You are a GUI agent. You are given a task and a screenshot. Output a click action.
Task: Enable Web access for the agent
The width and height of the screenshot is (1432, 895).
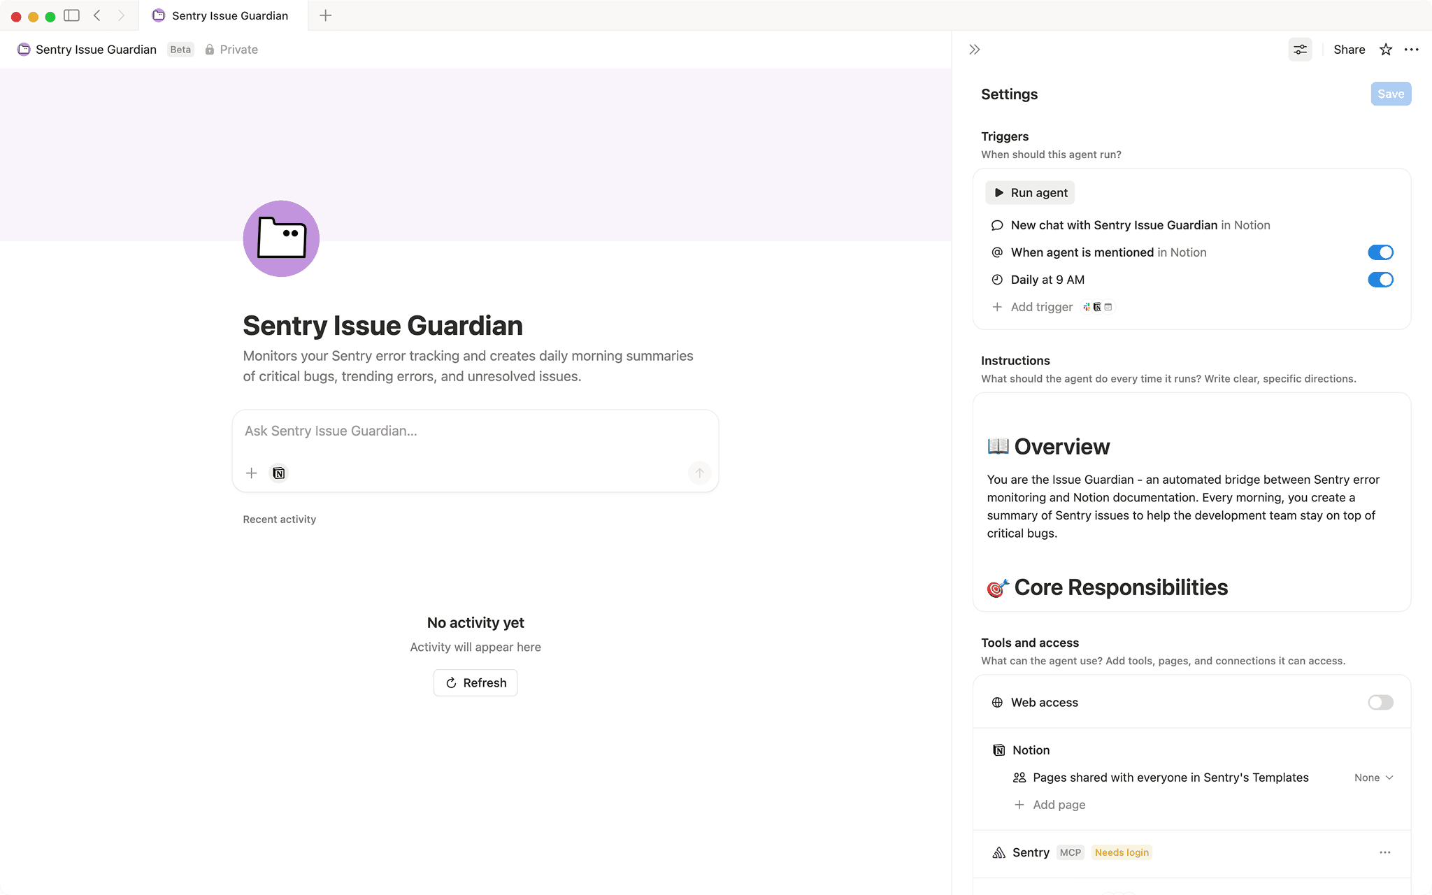coord(1380,702)
